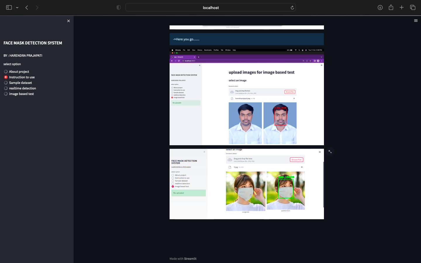The image size is (421, 263).
Task: Toggle the Safari sidebar button
Action: click(x=9, y=8)
